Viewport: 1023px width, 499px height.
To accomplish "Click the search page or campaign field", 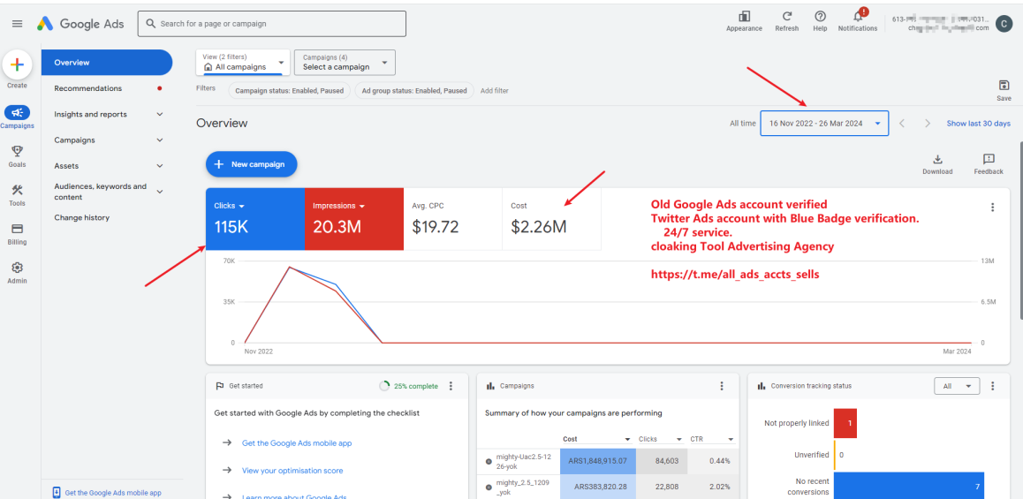I will tap(271, 24).
